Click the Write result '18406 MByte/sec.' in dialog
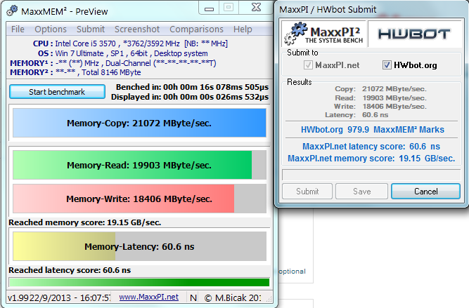469x308 pixels. (x=394, y=106)
